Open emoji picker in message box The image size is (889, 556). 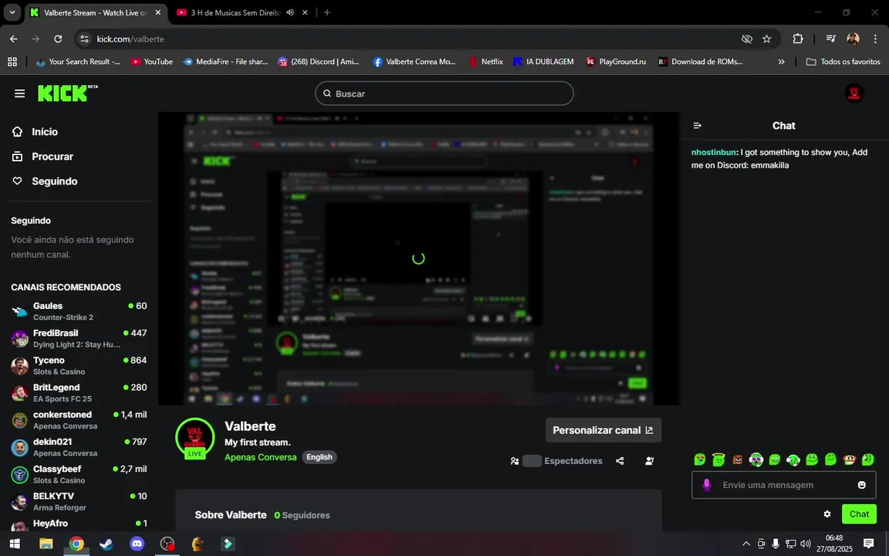point(862,485)
